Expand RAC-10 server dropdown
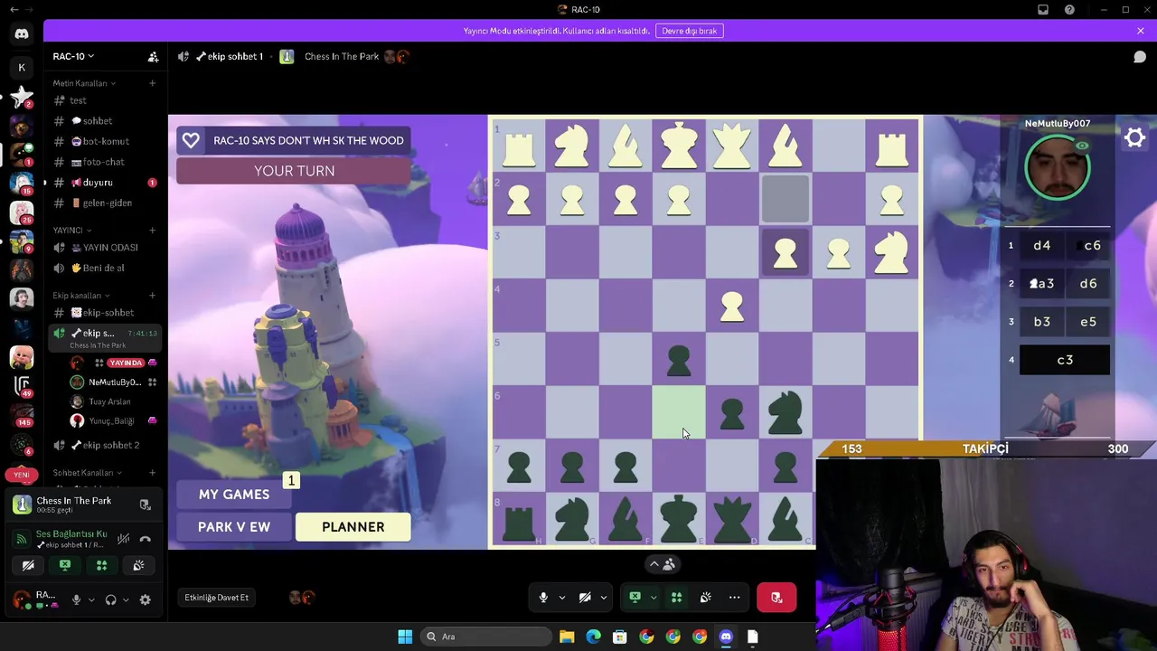The height and width of the screenshot is (651, 1157). pos(73,56)
